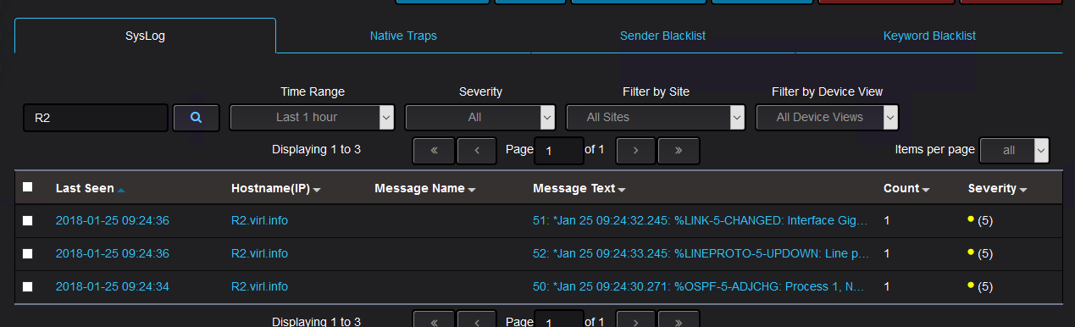Sort ascending arrow beside Last Seen
Viewport: 1075px width, 327px height.
[121, 190]
